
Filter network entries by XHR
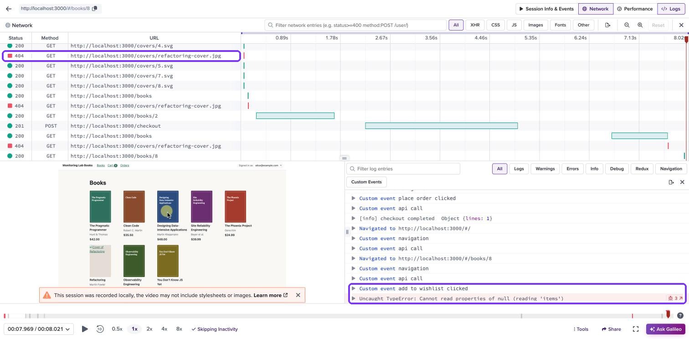475,25
